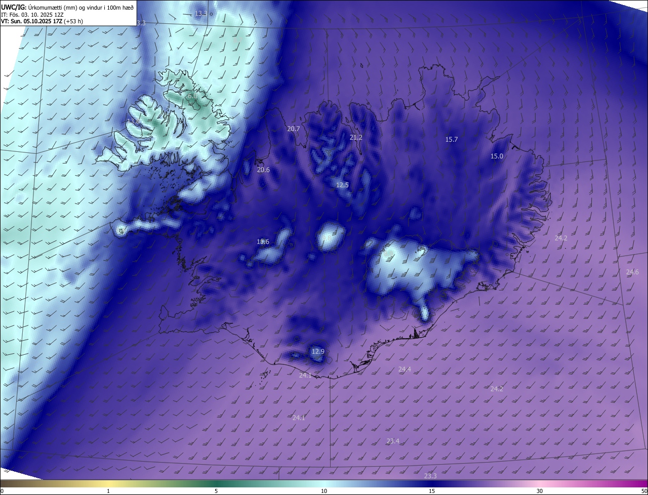Click the 24.6 value label
Screen dimensions: 648x495
click(x=632, y=272)
